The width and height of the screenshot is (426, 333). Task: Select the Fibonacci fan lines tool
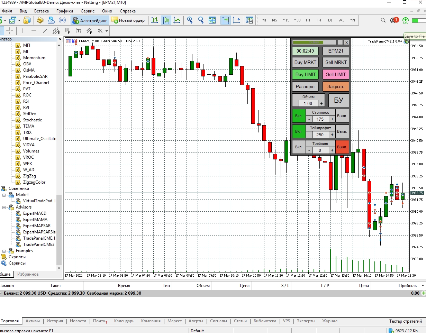click(x=89, y=31)
